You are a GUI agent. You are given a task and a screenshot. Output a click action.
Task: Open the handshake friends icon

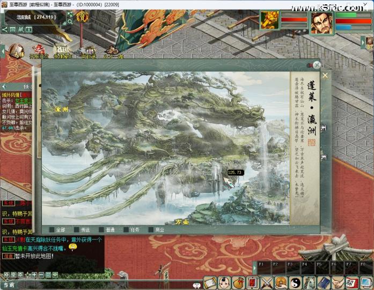pos(338,283)
